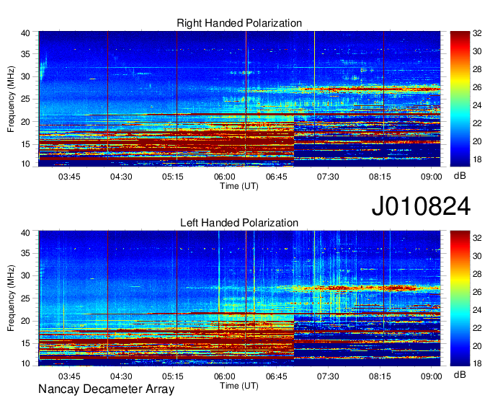Viewport: 490px width, 398px height.
Task: Click the 32 value on Left Handed color bar
Action: pyautogui.click(x=477, y=238)
